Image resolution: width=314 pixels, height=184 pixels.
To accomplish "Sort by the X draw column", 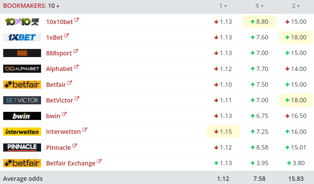I will coord(259,6).
